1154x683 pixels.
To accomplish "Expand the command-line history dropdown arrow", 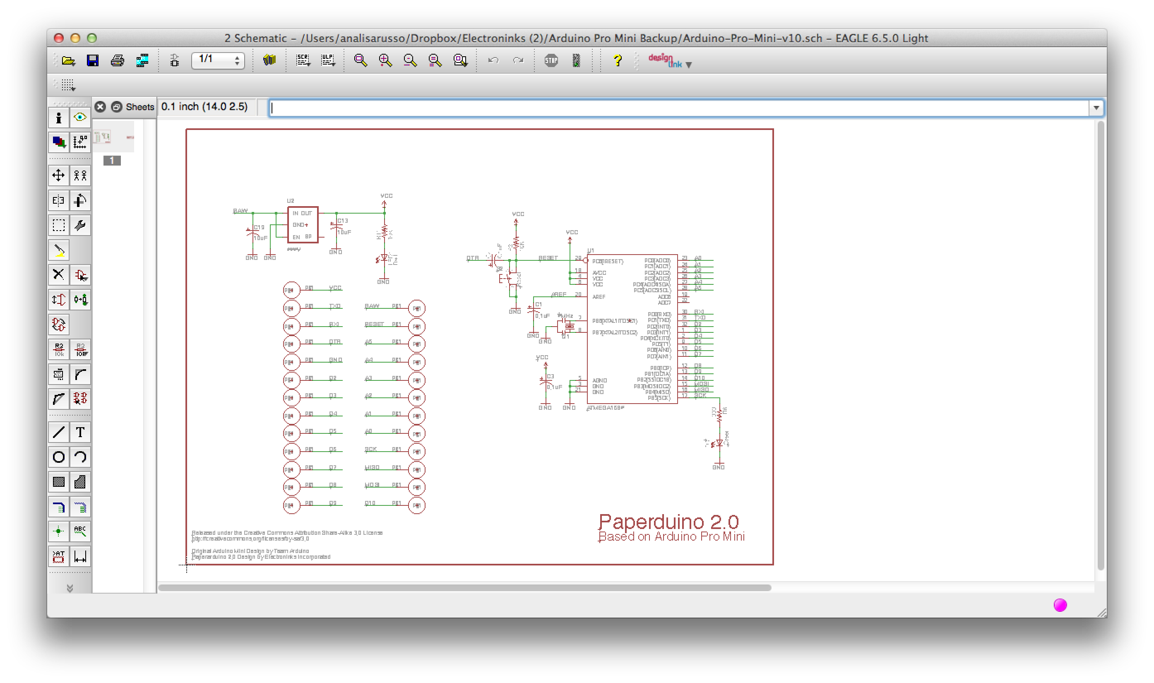I will pyautogui.click(x=1096, y=107).
